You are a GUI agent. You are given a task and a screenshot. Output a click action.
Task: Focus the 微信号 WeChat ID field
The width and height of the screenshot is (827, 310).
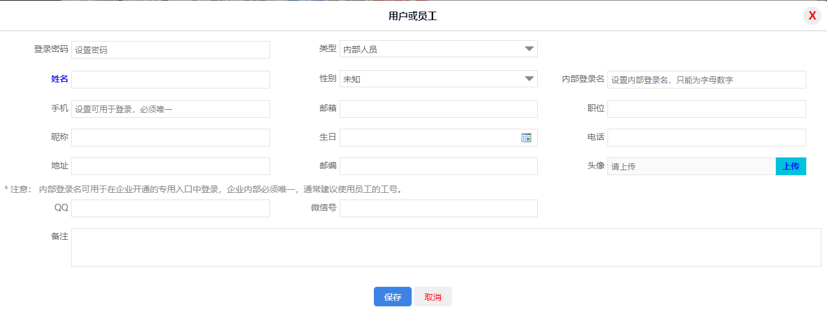click(x=438, y=209)
